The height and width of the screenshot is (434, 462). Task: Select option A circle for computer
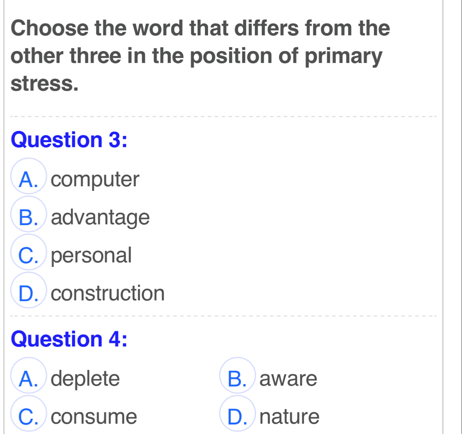coord(30,180)
